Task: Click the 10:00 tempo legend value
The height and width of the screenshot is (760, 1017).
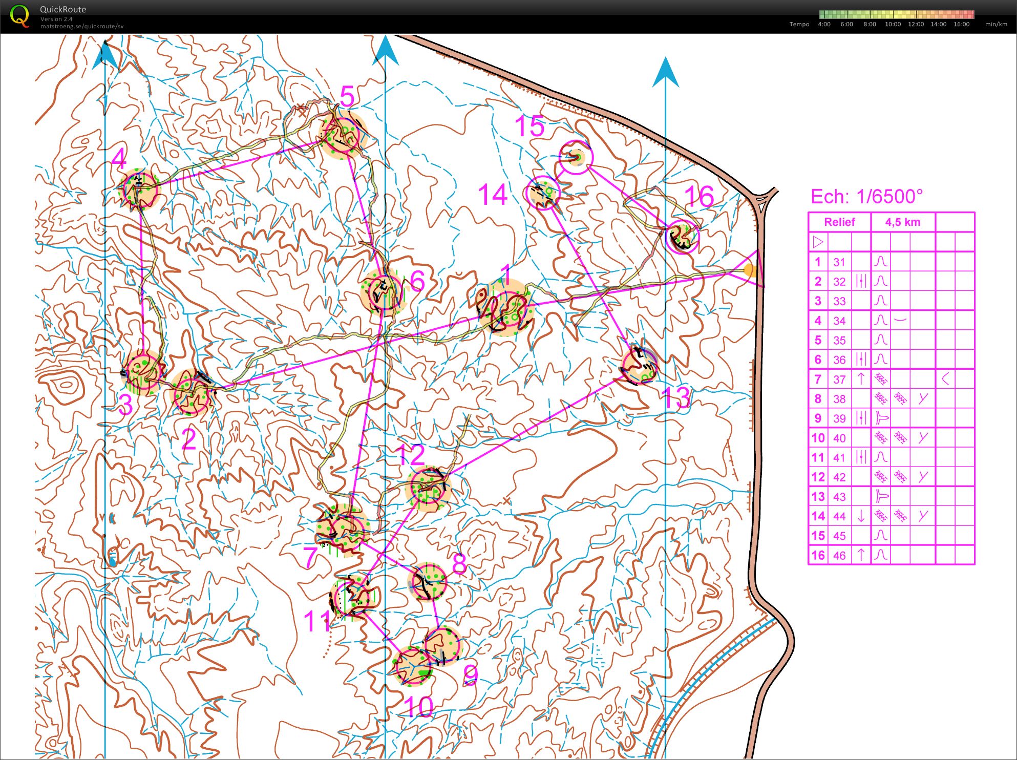Action: coord(893,24)
